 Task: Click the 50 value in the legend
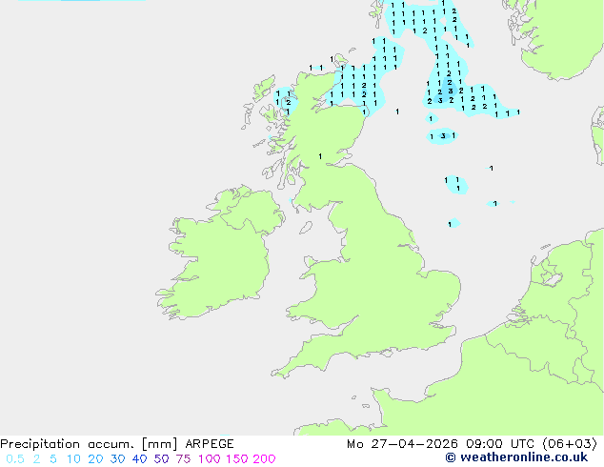(161, 459)
